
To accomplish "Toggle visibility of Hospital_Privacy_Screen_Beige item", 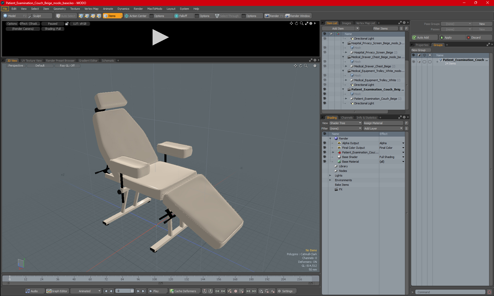I will click(x=324, y=52).
